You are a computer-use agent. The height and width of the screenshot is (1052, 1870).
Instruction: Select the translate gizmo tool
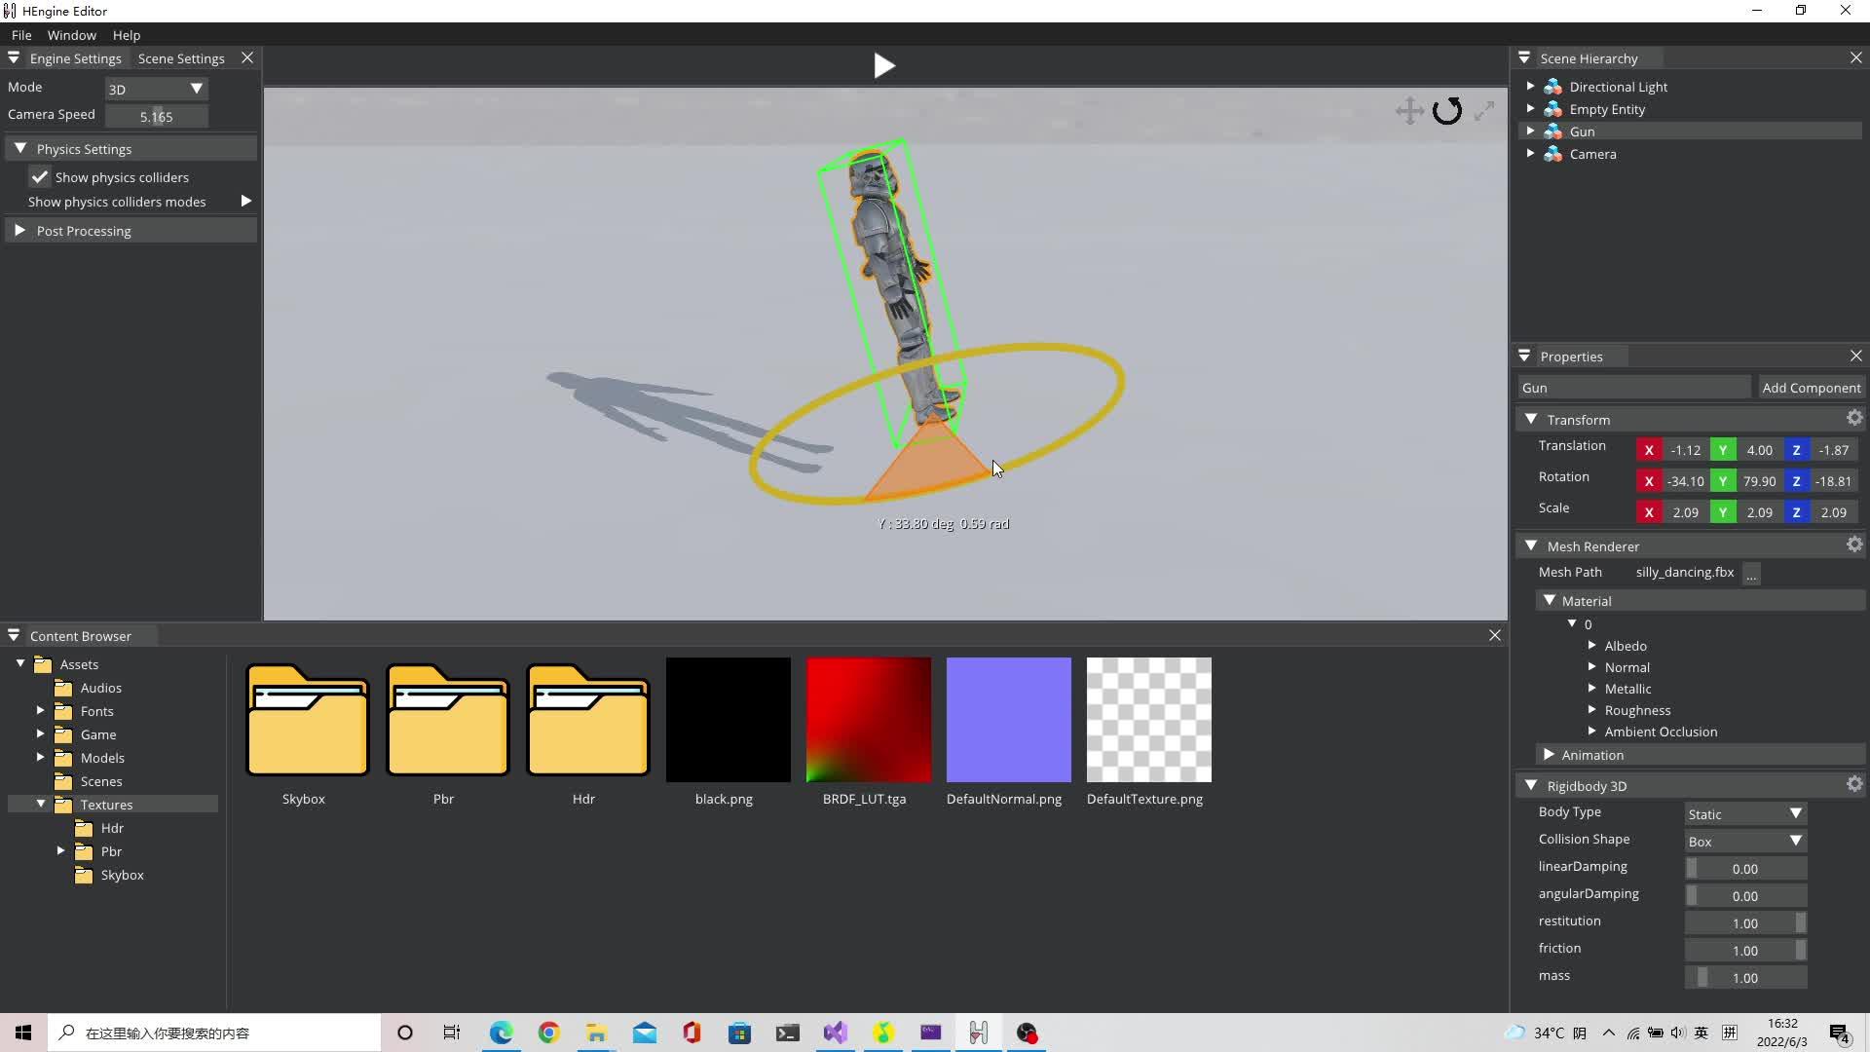(x=1409, y=111)
